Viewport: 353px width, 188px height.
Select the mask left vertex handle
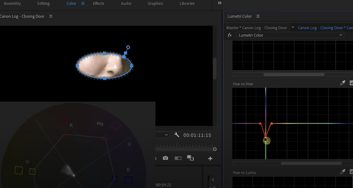point(77,66)
